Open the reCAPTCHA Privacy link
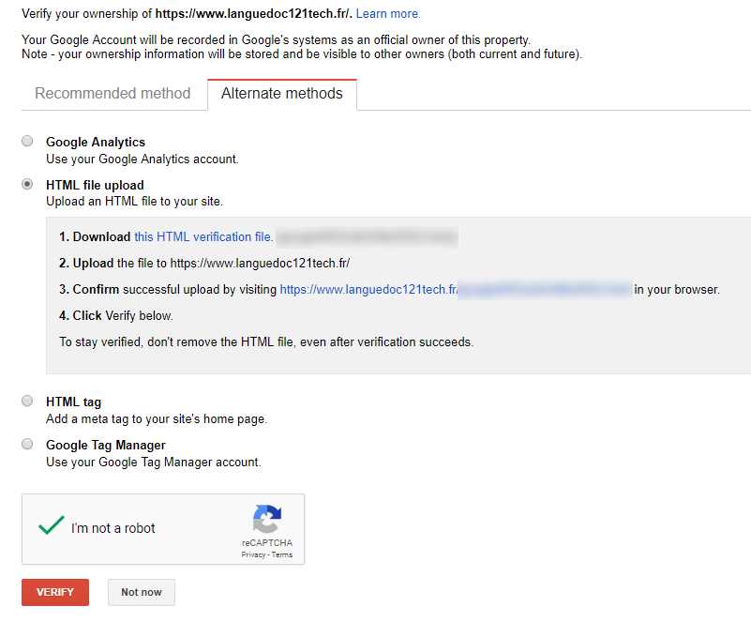This screenshot has width=751, height=622. tap(253, 555)
